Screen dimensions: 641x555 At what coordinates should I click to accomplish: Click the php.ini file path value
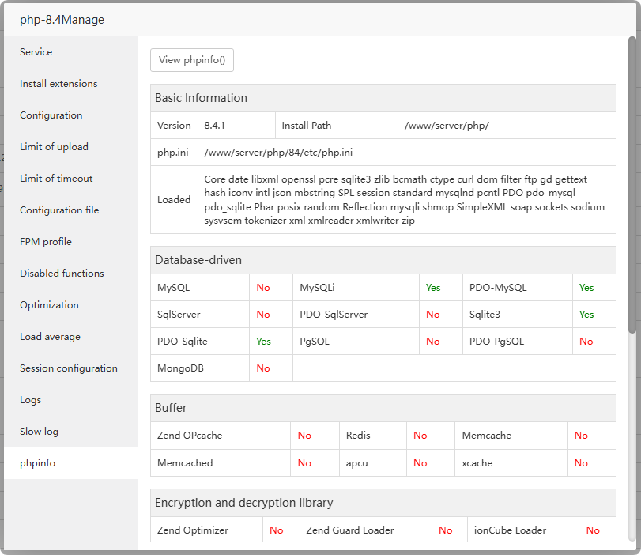278,153
